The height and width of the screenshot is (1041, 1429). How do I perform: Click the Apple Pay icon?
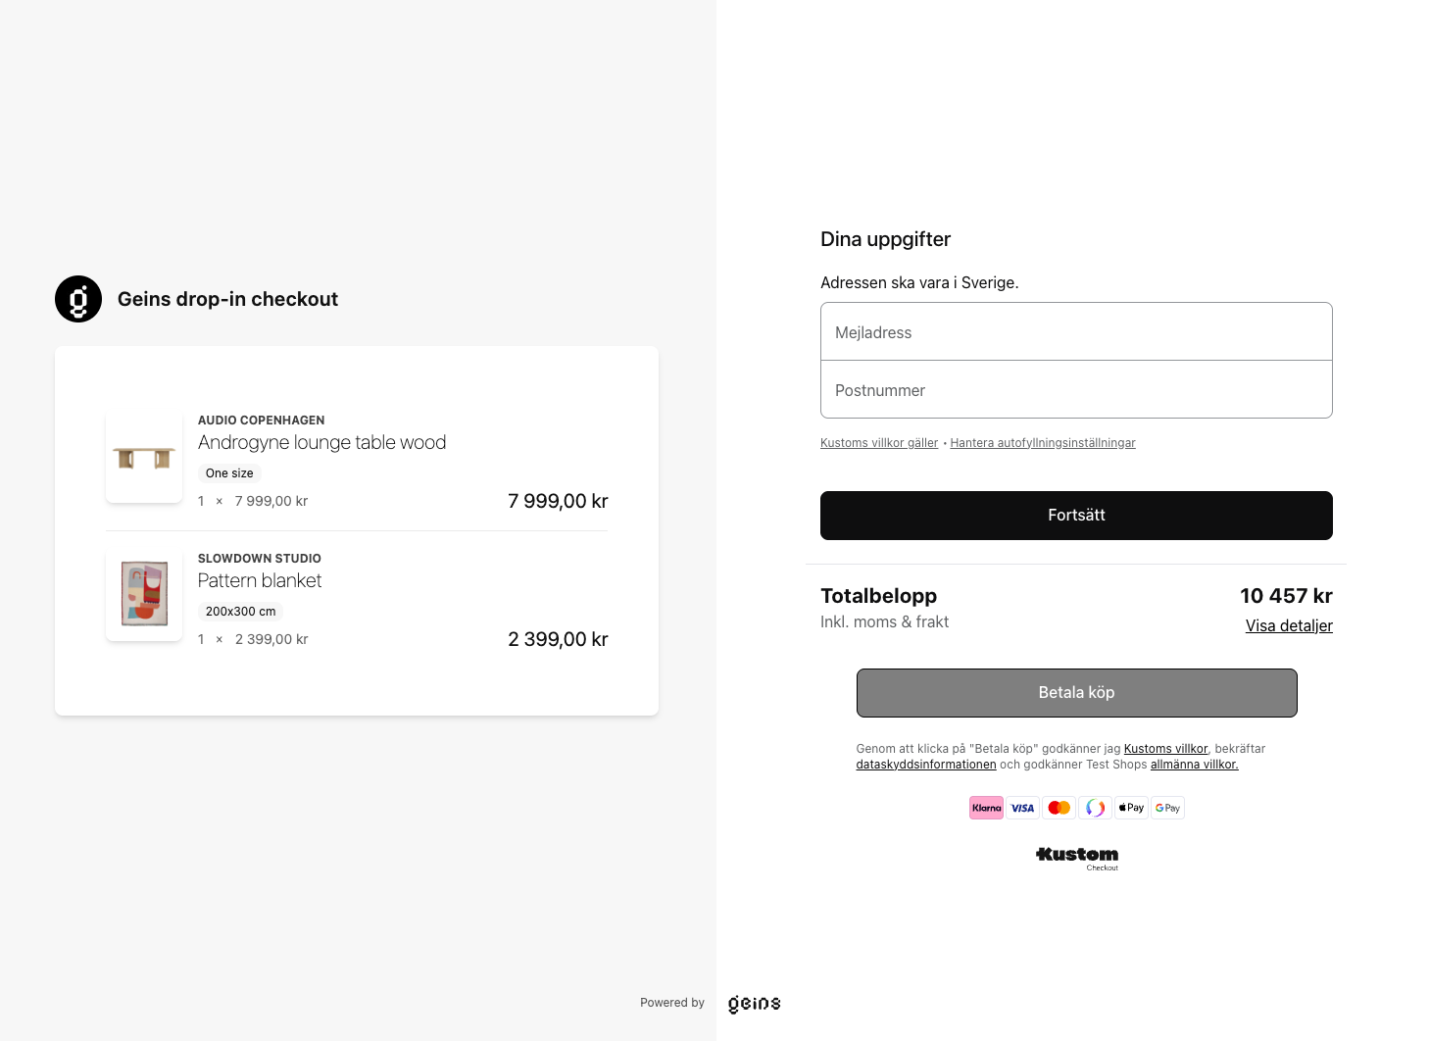coord(1131,808)
